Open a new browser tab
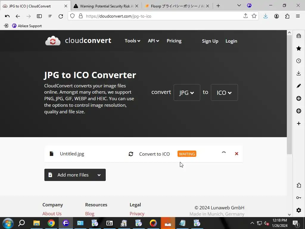This screenshot has height=229, width=305. (218, 6)
